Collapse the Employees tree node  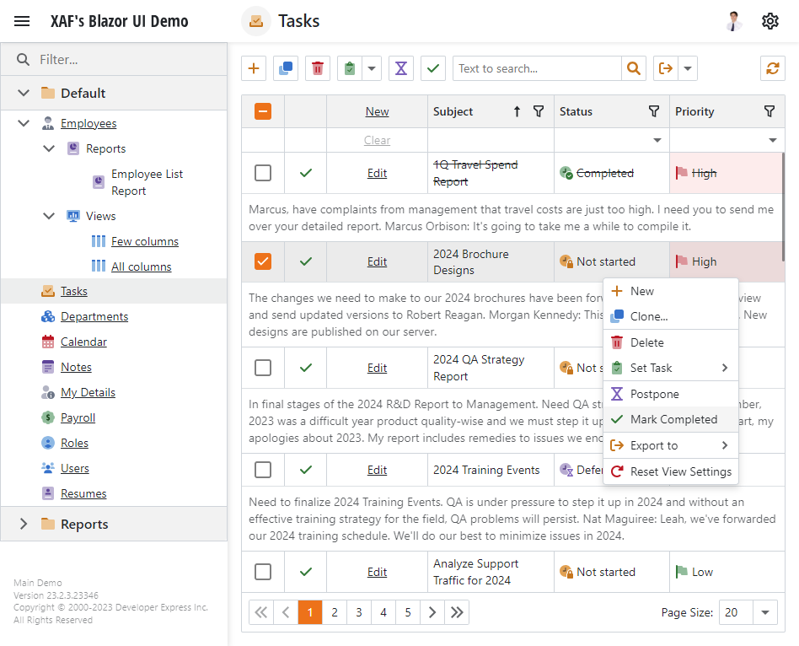point(24,123)
